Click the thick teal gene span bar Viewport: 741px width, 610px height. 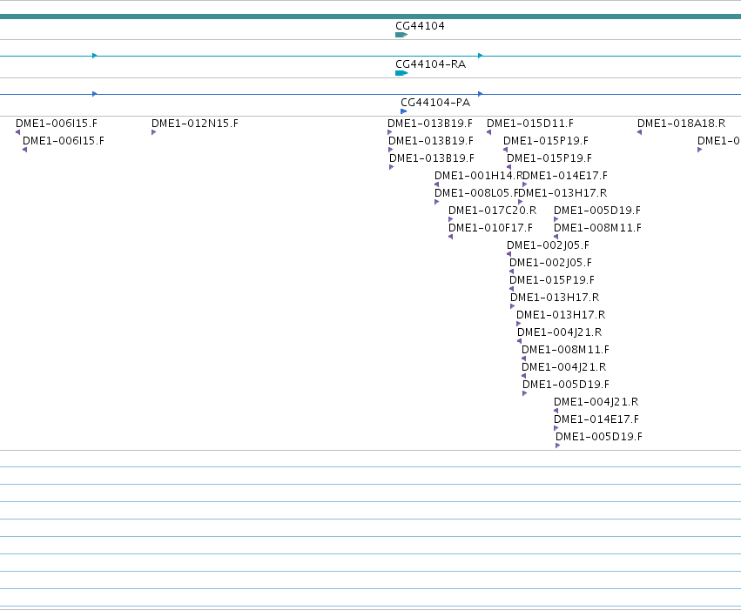click(371, 17)
